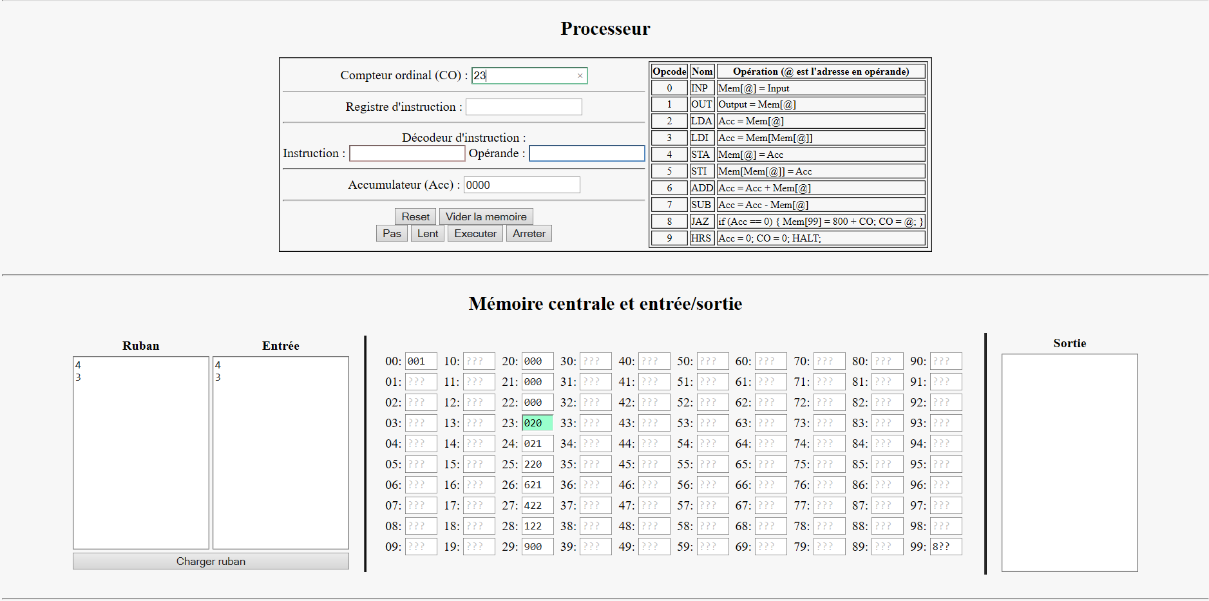
Task: Select the Instruction decoder field
Action: click(407, 153)
